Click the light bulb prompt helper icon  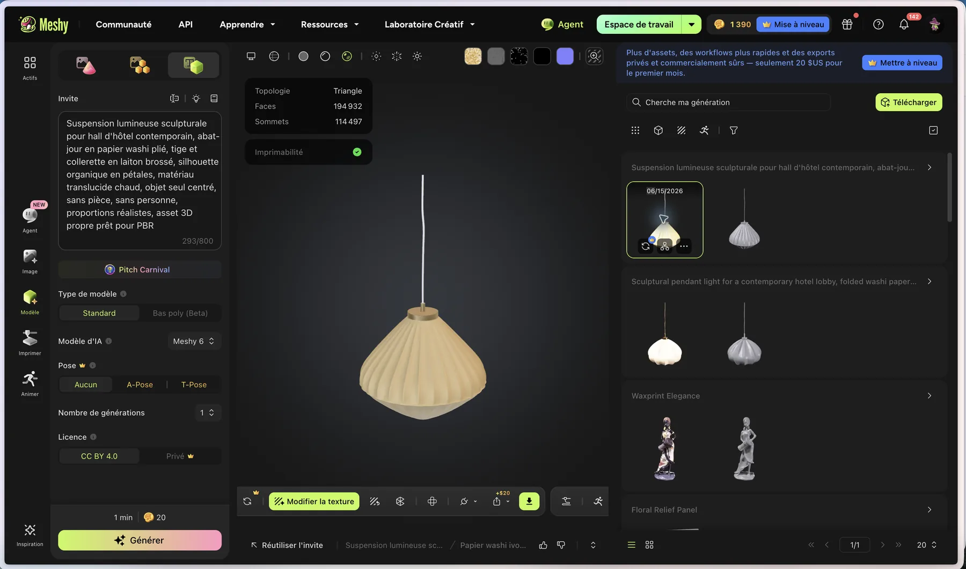pyautogui.click(x=196, y=98)
